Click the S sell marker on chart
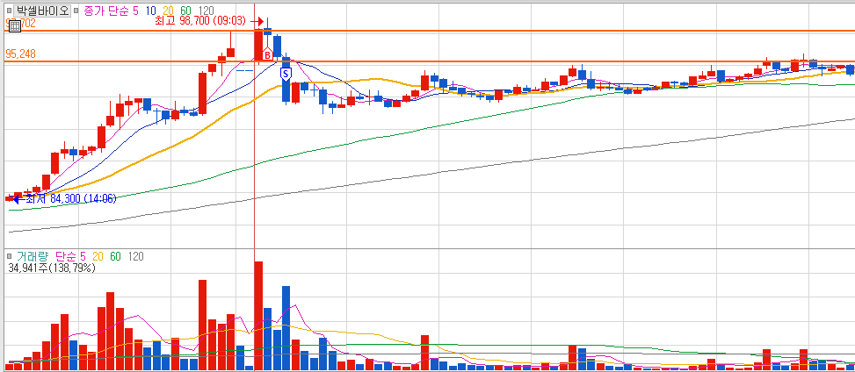Screen dimensions: 855x372 (286, 74)
